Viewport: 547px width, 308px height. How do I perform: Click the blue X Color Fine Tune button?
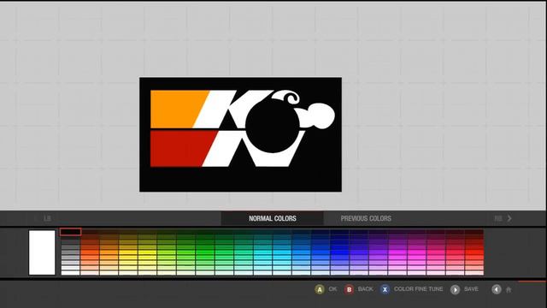385,289
